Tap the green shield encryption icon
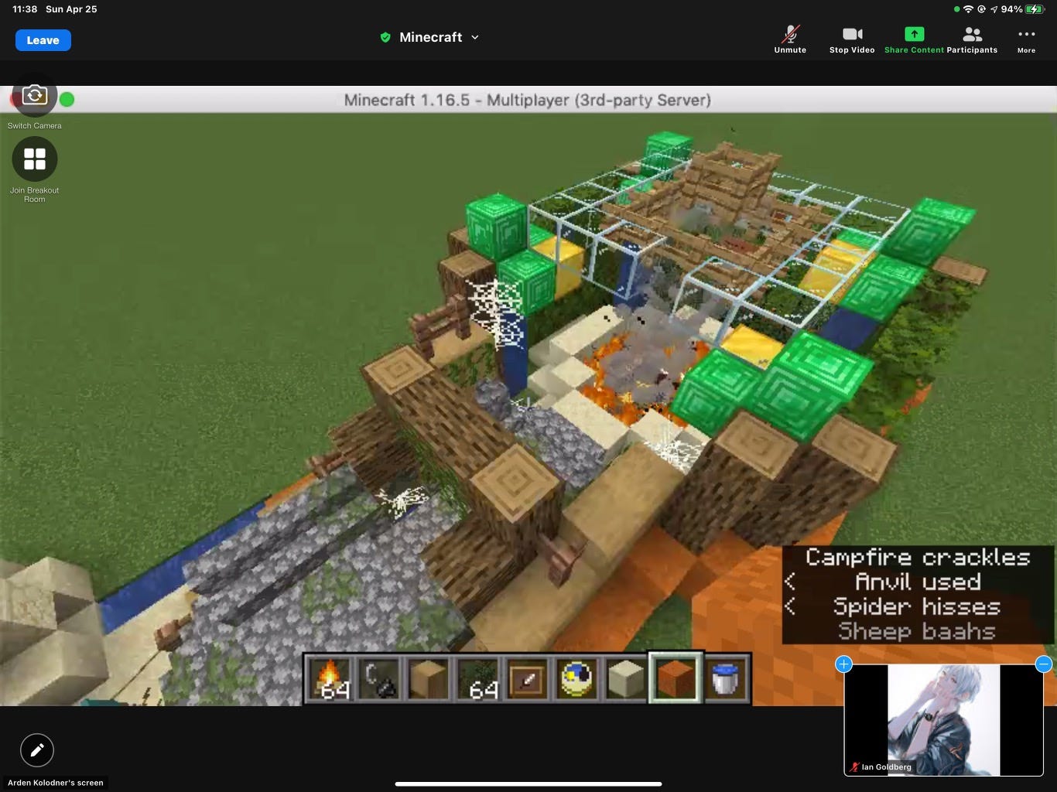 tap(385, 37)
